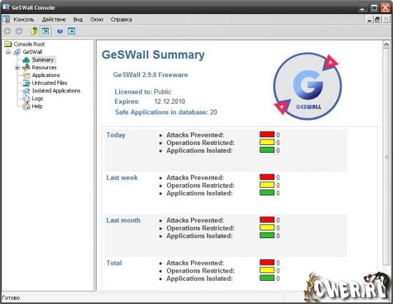Select the GeSWall tree label
The image size is (393, 304).
(32, 52)
